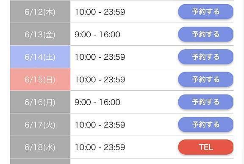This screenshot has width=244, height=164.
Task: Select the blue 6/14(土) date cell
Action: [x=40, y=57]
